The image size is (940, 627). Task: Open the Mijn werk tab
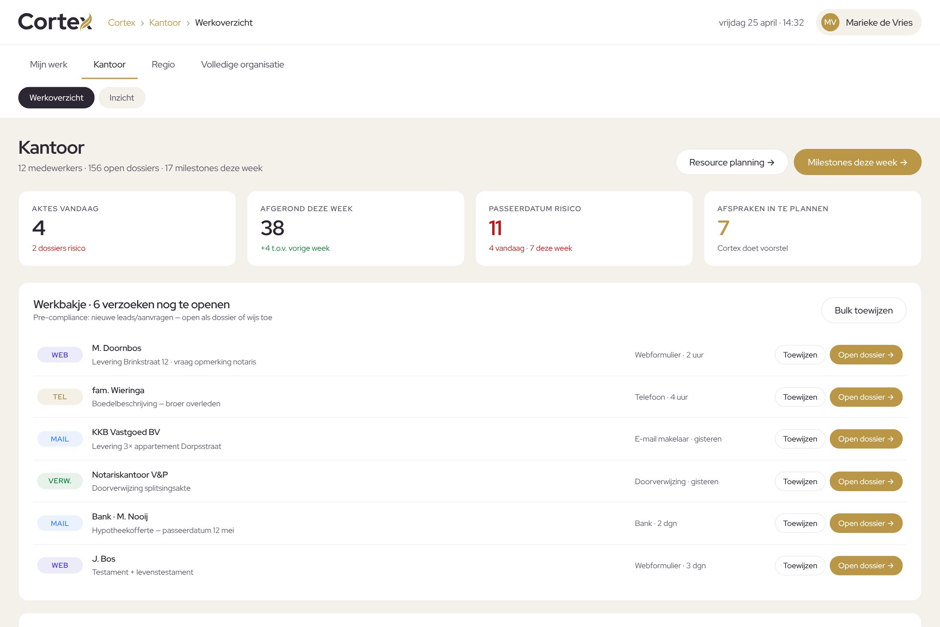tap(49, 64)
